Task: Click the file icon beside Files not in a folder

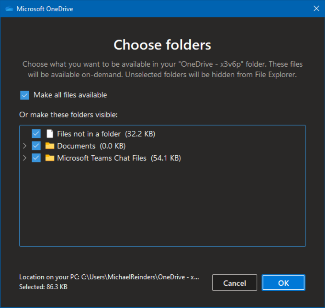Action: 50,134
